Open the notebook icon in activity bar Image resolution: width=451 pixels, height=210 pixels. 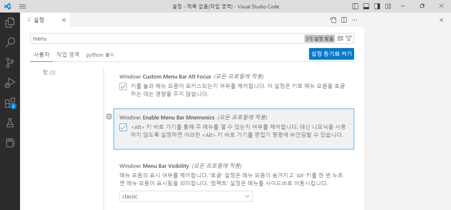point(10,143)
